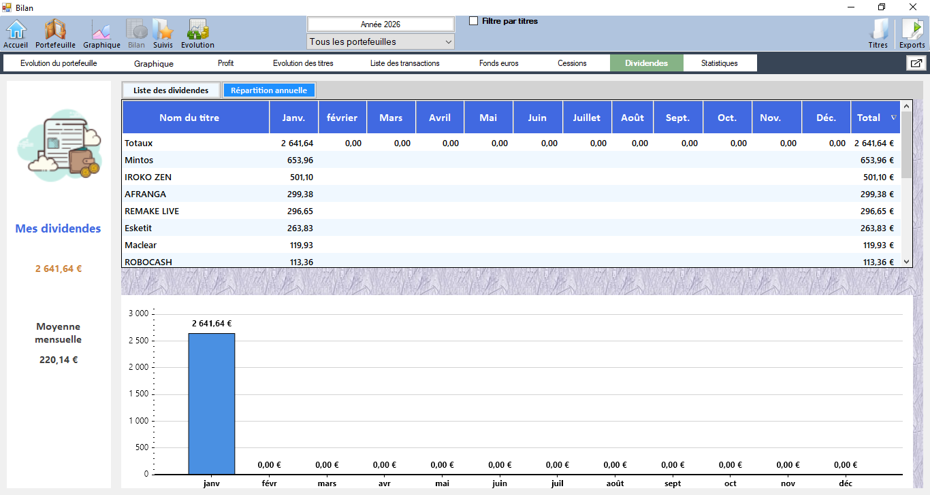Switch to the Cessions tab
930x495 pixels.
pyautogui.click(x=572, y=63)
